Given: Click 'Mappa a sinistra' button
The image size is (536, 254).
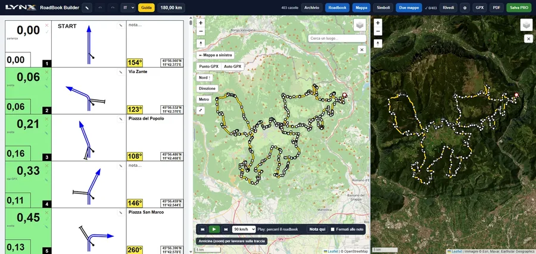Looking at the screenshot, I should coord(216,55).
